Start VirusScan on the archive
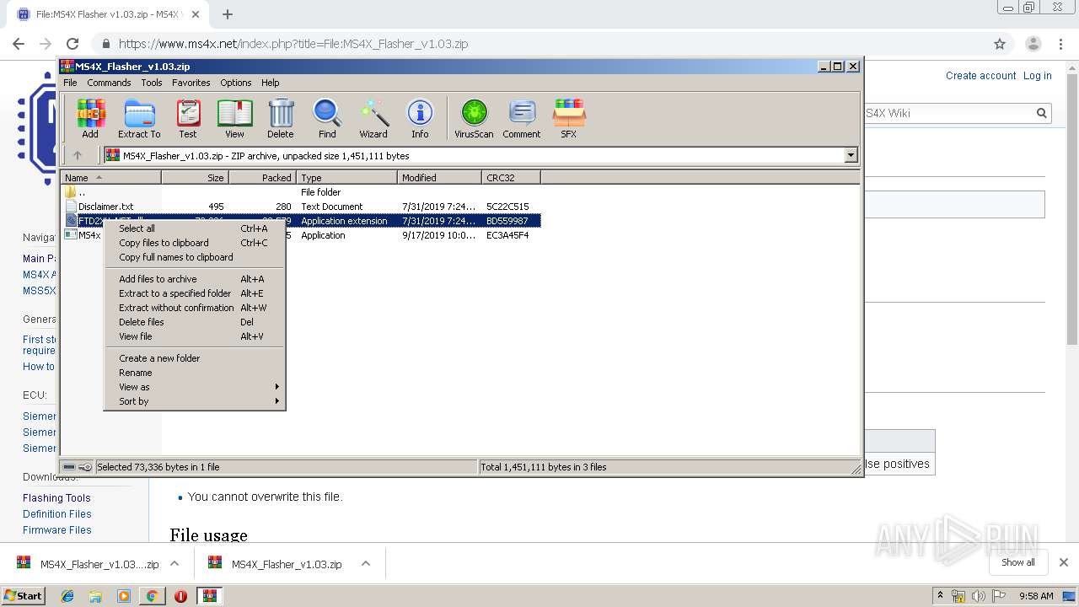Image resolution: width=1079 pixels, height=607 pixels. pos(474,118)
